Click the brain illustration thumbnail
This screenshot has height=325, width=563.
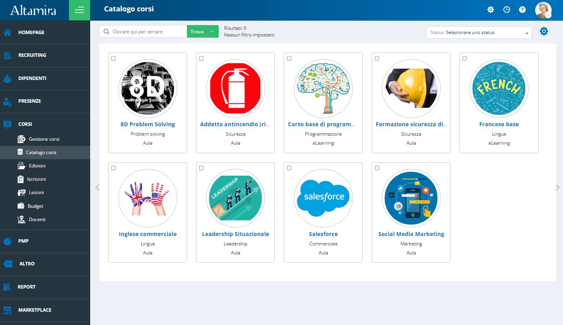(x=323, y=89)
